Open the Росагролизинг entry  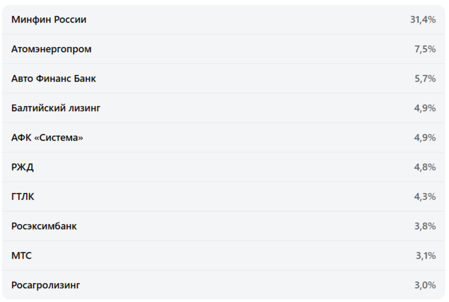pos(45,285)
